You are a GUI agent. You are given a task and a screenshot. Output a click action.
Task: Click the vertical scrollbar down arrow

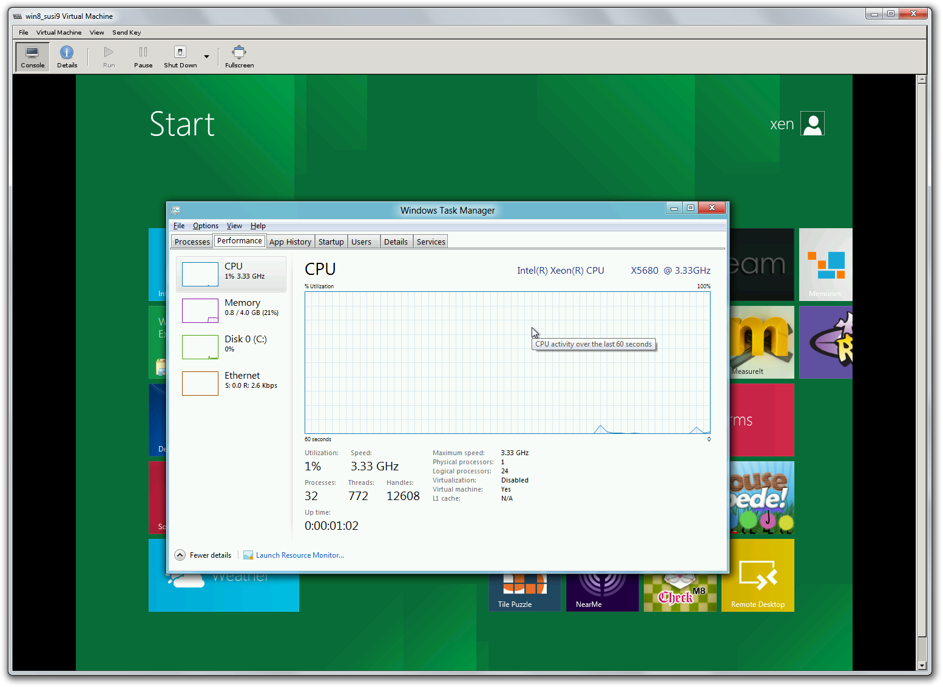(x=922, y=666)
